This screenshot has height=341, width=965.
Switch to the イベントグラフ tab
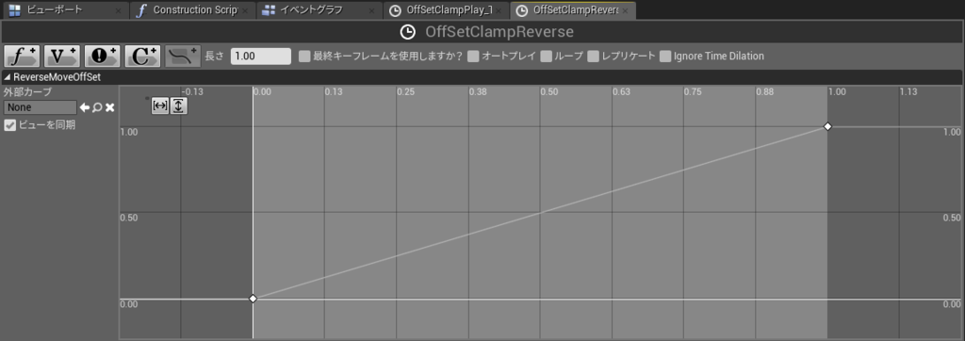click(319, 10)
